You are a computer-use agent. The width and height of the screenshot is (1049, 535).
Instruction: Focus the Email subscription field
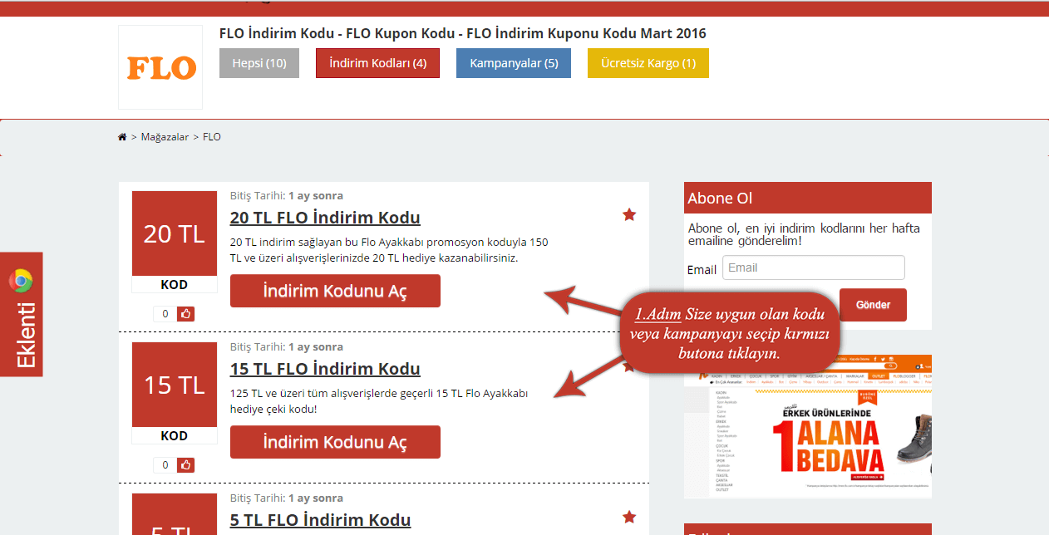click(x=814, y=267)
